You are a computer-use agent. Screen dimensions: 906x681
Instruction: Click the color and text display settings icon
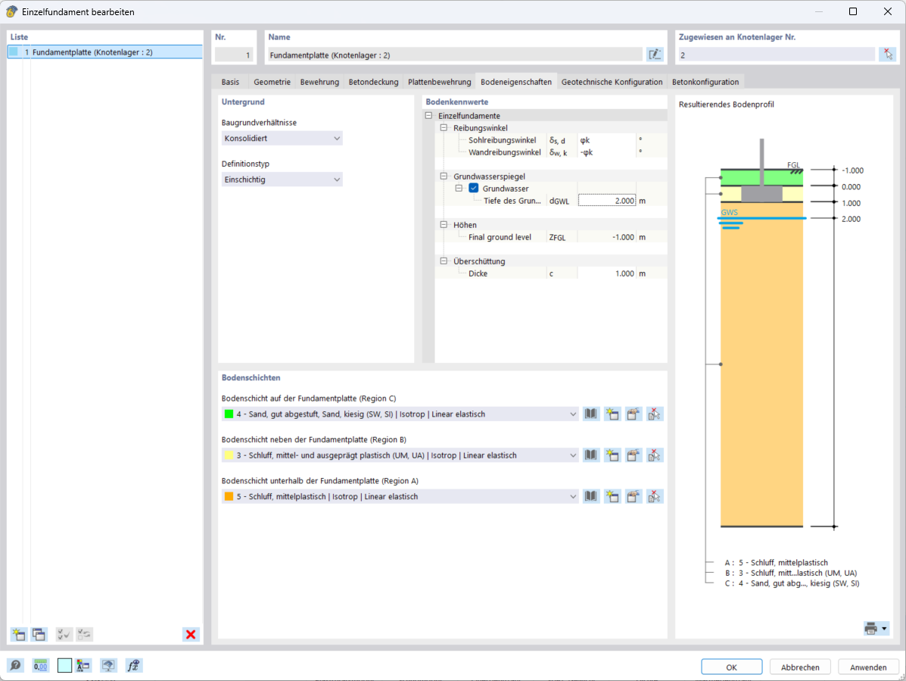click(83, 665)
